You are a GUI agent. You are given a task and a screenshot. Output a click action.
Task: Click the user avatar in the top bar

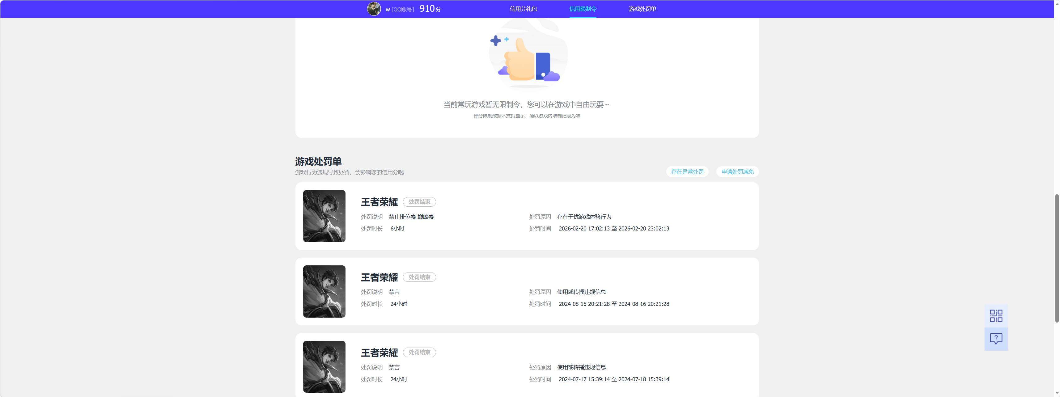click(374, 9)
